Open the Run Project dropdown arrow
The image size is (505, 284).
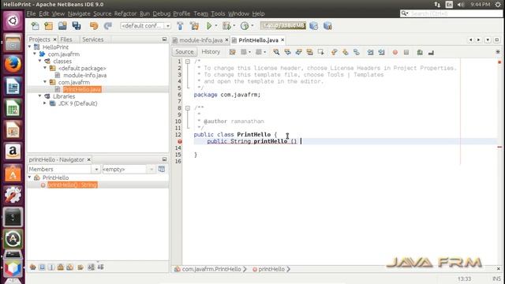point(216,26)
